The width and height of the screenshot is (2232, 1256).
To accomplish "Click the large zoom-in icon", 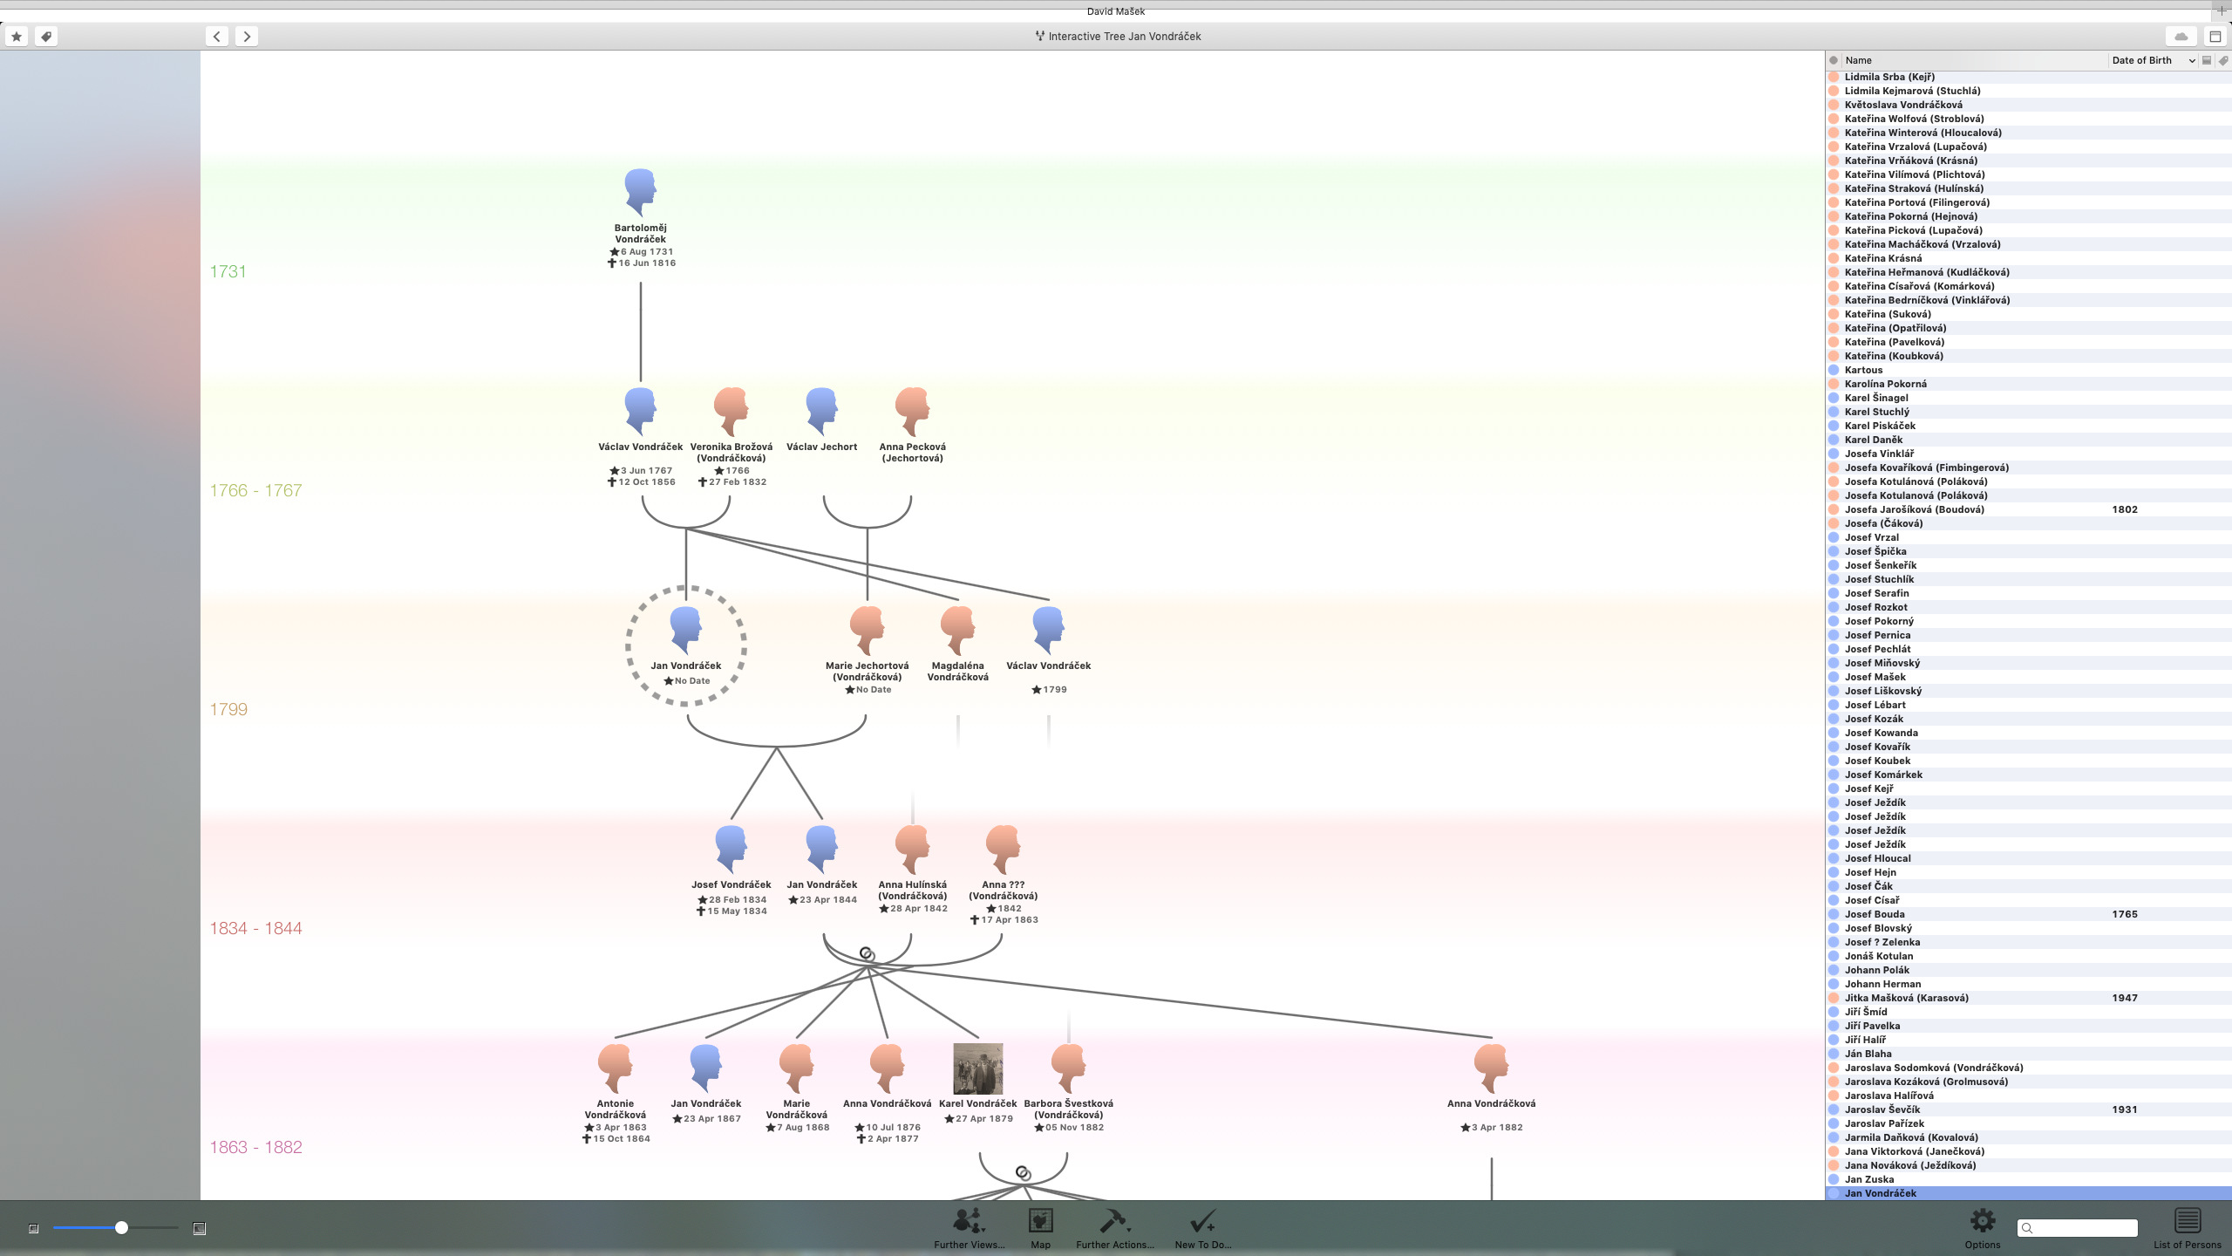I will click(x=199, y=1229).
